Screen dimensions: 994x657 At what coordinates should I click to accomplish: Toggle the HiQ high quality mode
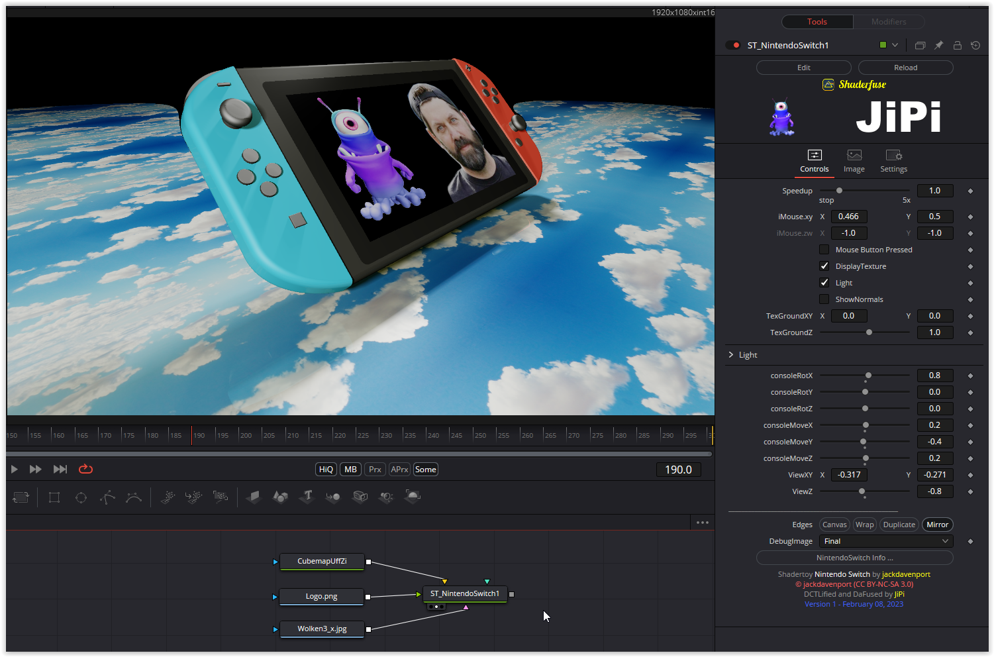point(326,469)
